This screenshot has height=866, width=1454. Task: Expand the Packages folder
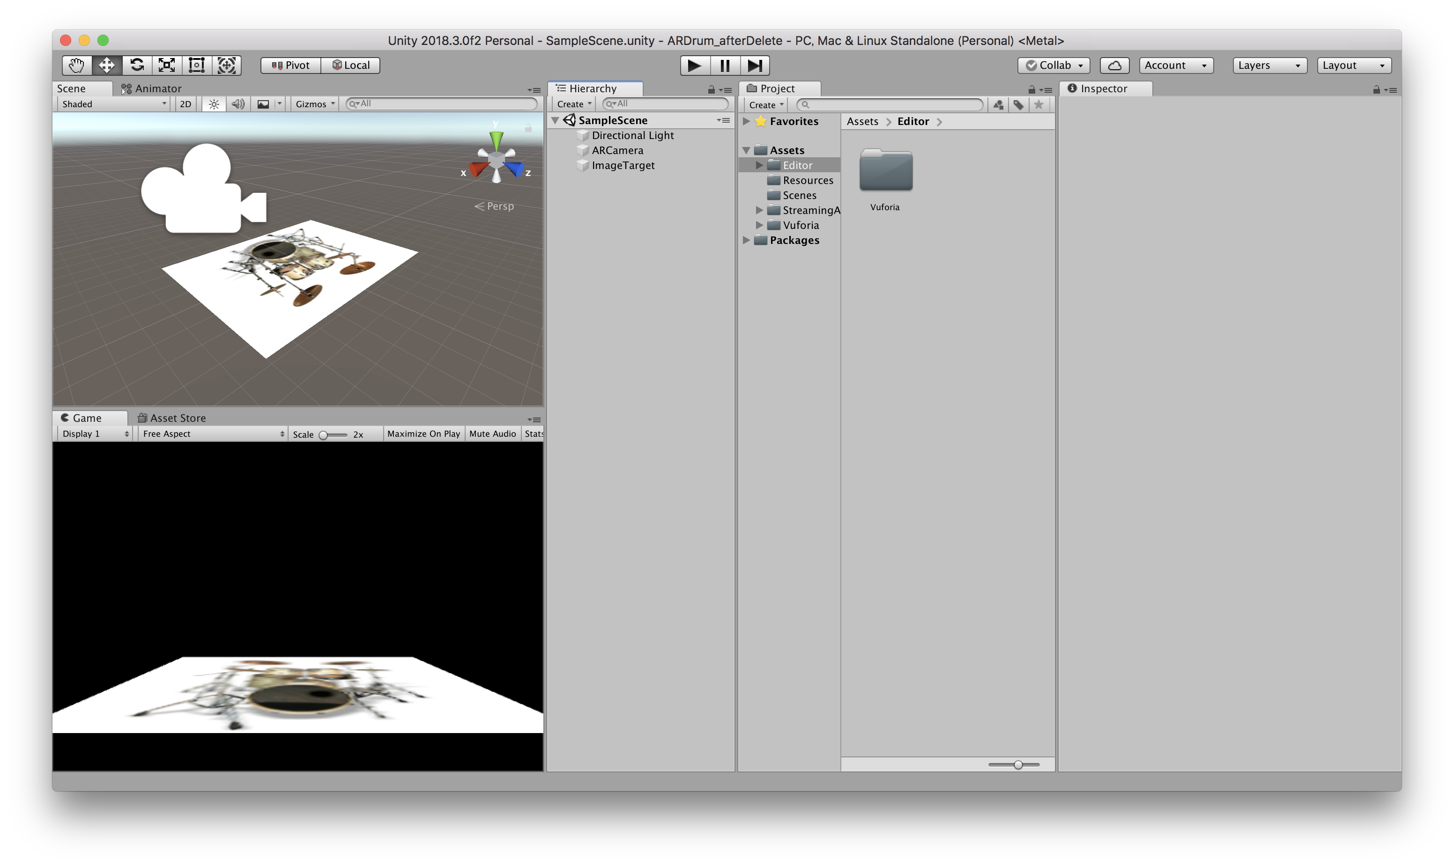tap(746, 240)
